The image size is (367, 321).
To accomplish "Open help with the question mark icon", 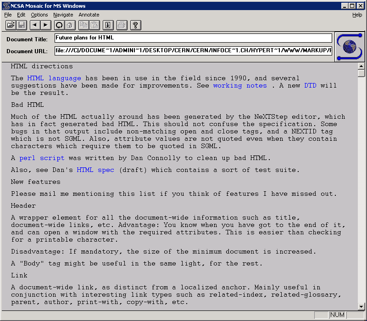I will [135, 25].
